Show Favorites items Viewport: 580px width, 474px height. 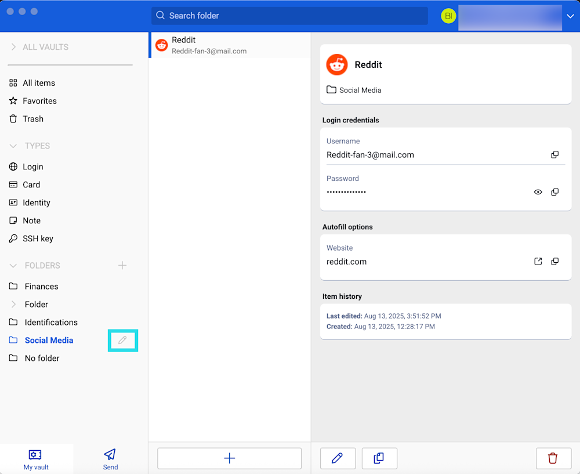tap(39, 101)
